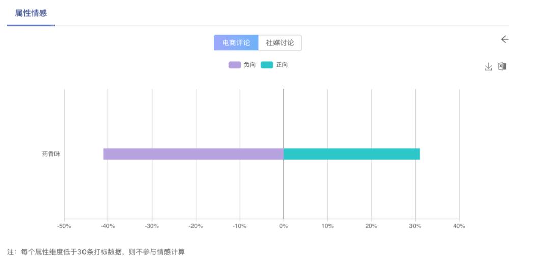Click the teal positive sentiment bar
Image resolution: width=550 pixels, height=261 pixels.
(351, 154)
